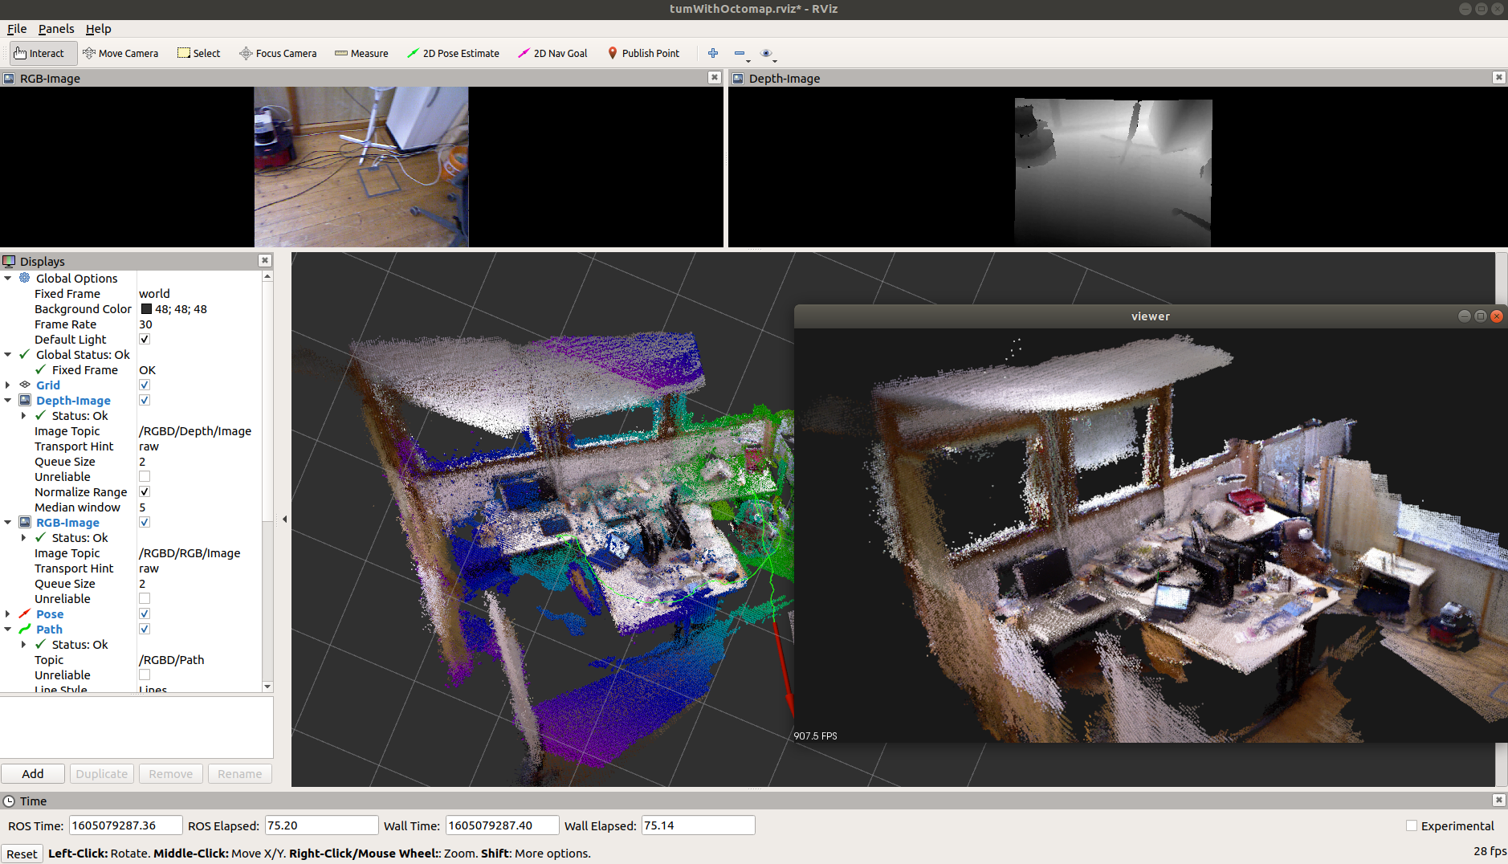This screenshot has height=864, width=1508.
Task: Close the Displays panel
Action: click(265, 261)
